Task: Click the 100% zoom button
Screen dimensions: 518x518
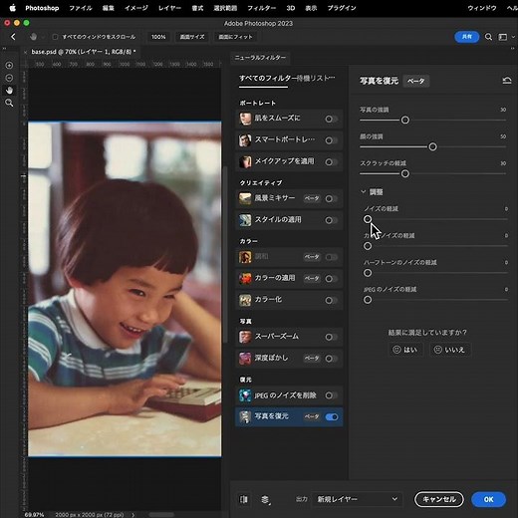Action: tap(158, 37)
